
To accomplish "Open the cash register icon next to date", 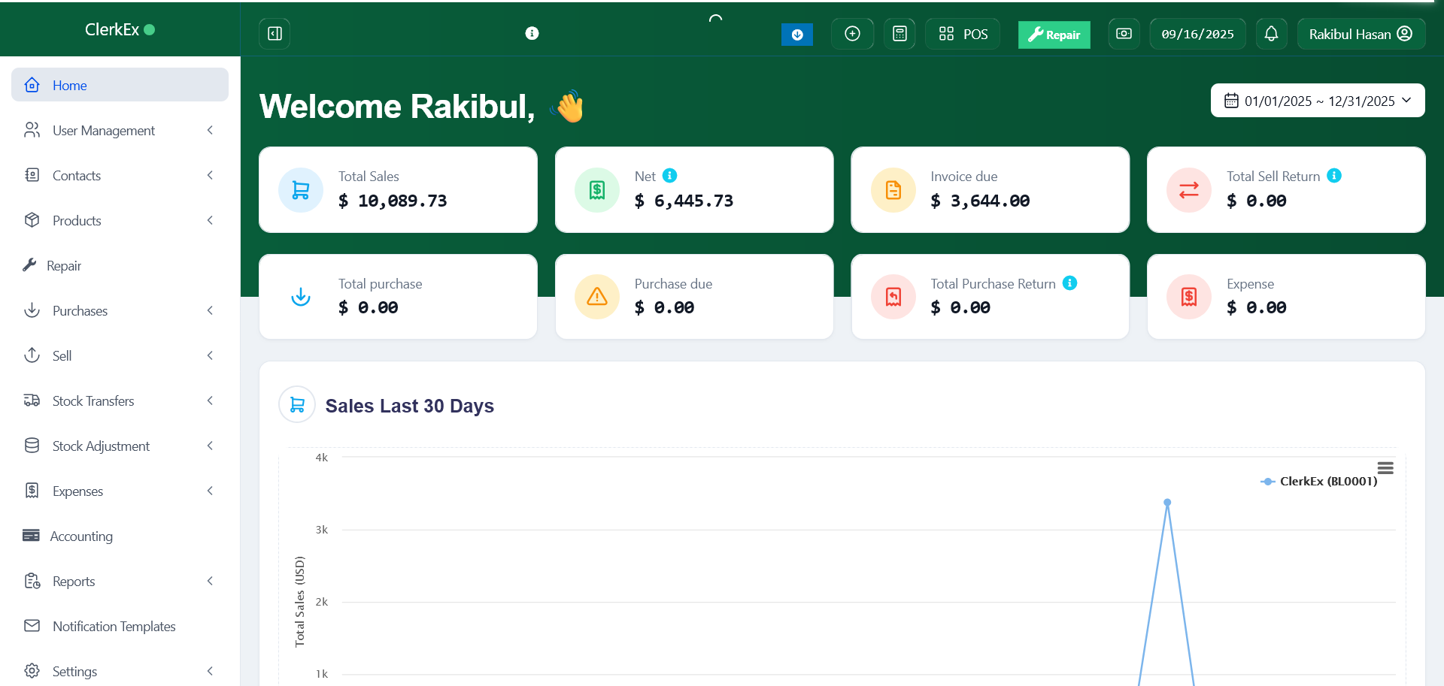I will coord(1123,33).
